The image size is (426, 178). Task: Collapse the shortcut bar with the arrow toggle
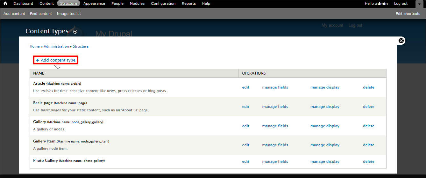pyautogui.click(x=420, y=4)
